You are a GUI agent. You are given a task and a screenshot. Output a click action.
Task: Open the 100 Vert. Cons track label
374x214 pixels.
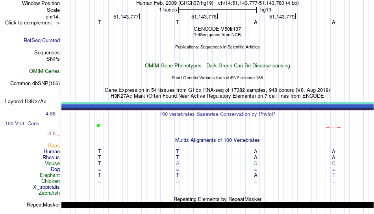[x=22, y=123]
